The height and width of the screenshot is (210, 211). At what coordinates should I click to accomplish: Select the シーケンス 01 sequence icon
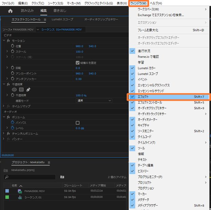click(20, 197)
